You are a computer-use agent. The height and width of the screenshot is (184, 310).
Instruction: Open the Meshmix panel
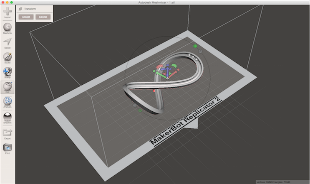point(8,28)
